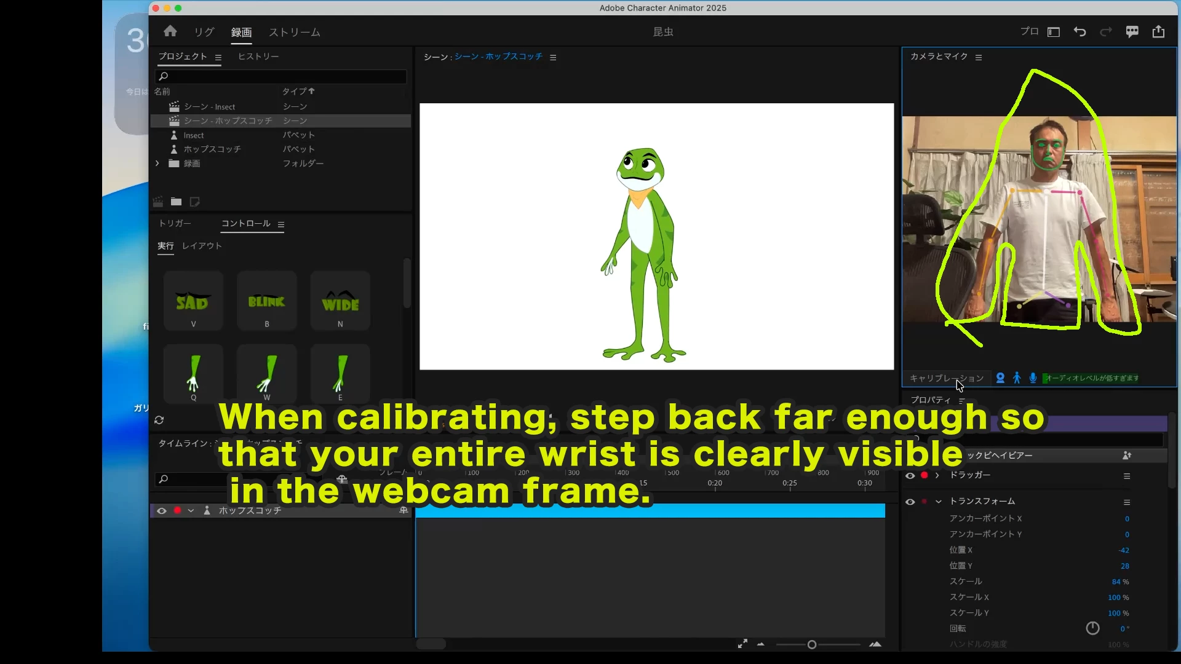
Task: Click refresh icon below controls panel
Action: pos(159,420)
